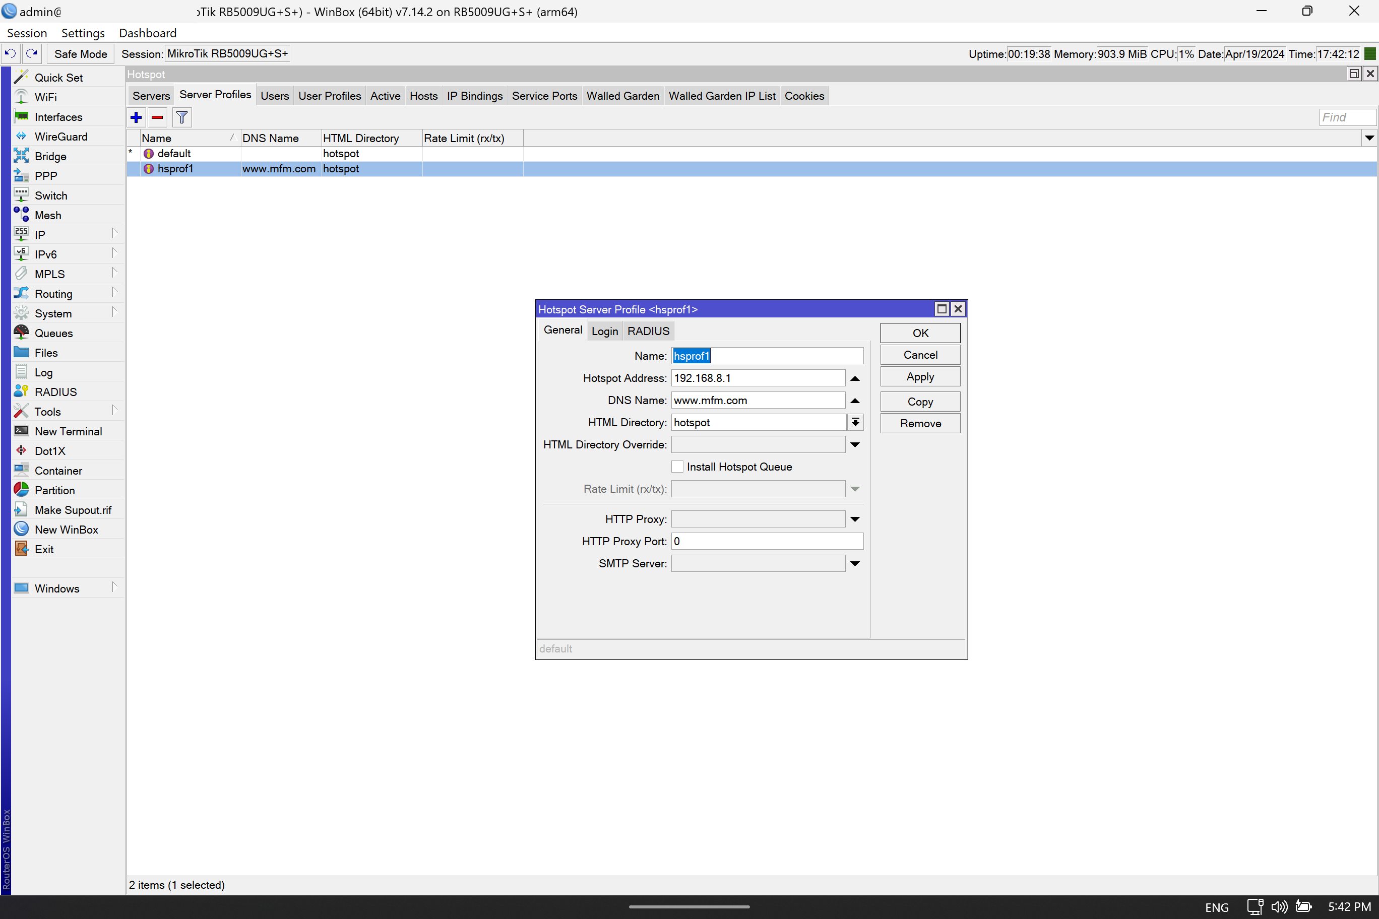Click the Redo arrow in toolbar
1379x919 pixels.
[x=32, y=54]
